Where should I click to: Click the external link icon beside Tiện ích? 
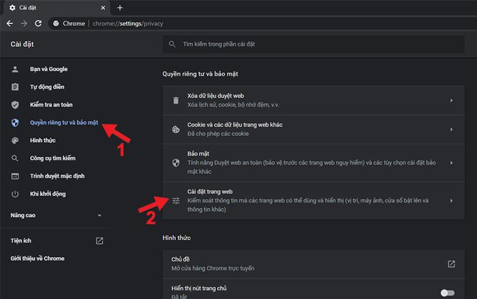(x=99, y=241)
